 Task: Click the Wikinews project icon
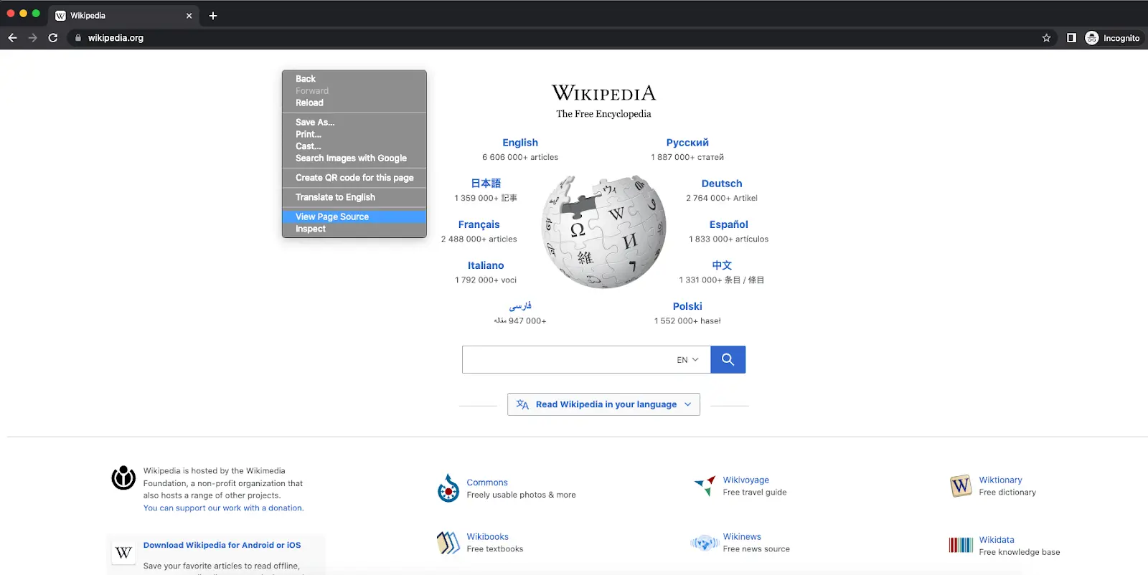pyautogui.click(x=705, y=543)
